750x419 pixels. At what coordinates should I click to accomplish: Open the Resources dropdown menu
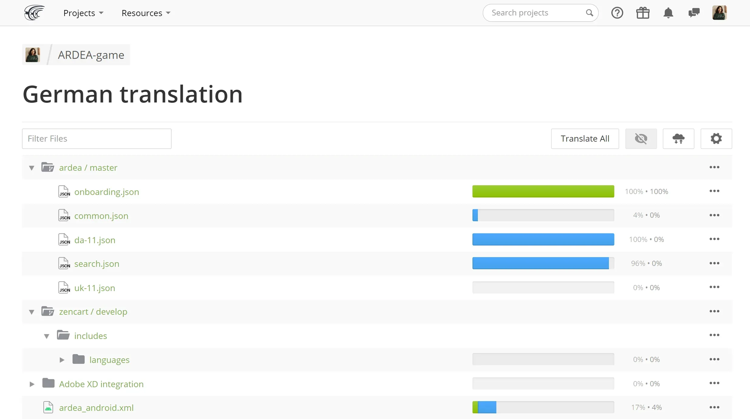coord(146,13)
